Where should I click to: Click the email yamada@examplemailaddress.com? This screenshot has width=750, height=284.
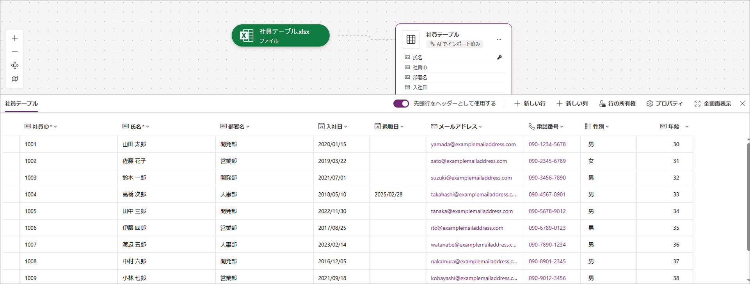tap(473, 144)
